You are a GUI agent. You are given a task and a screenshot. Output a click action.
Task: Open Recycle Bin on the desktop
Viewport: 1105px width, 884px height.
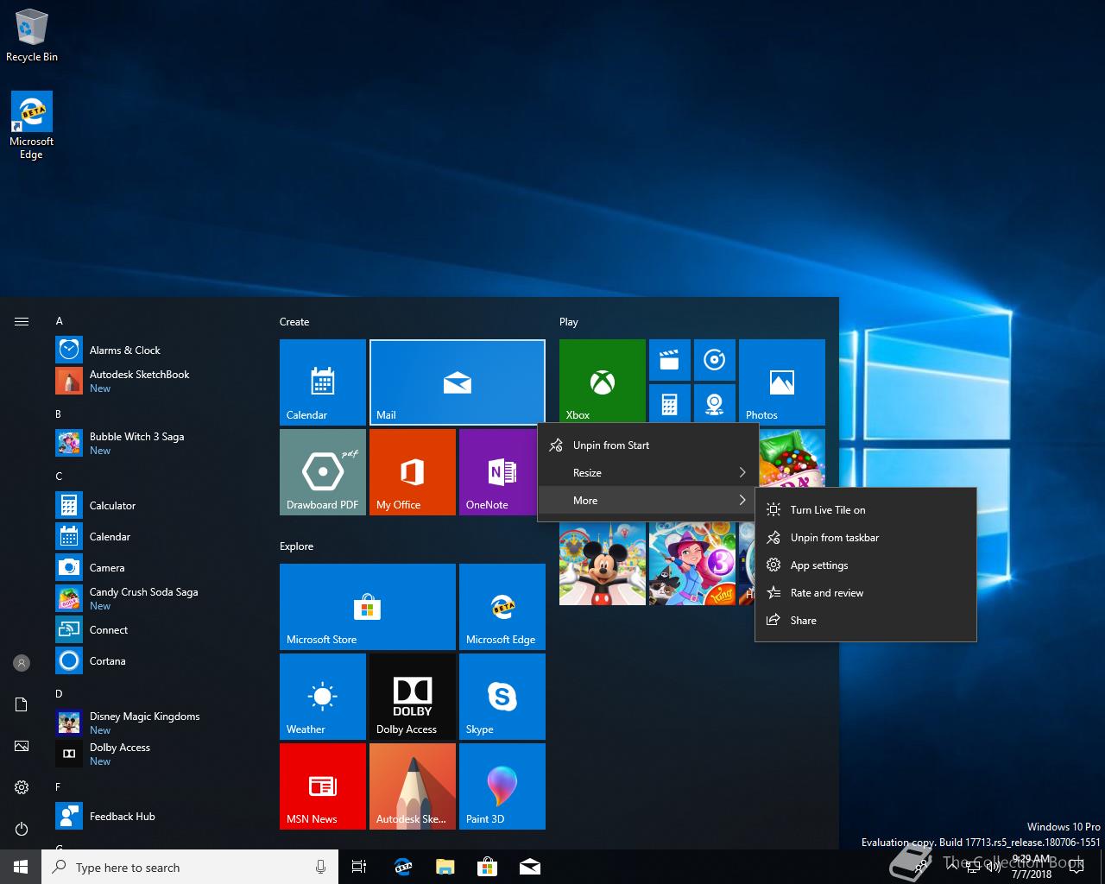coord(32,36)
